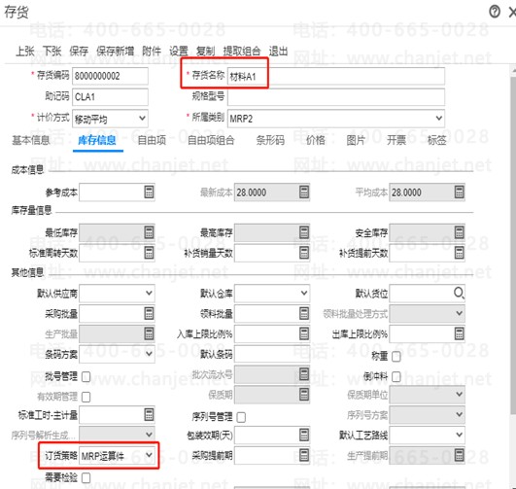
Task: Toggle the 序列号管理 checkbox
Action: tap(241, 417)
